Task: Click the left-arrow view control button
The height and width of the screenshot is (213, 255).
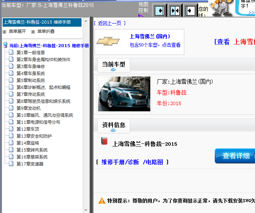Action: tap(190, 10)
